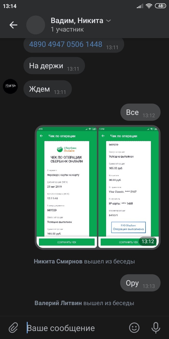Tap the microphone voice message icon
The height and width of the screenshot is (339, 169).
pos(156,327)
